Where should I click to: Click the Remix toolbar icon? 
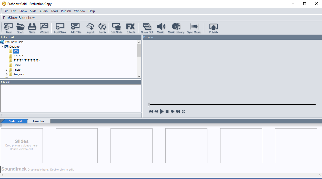(102, 28)
